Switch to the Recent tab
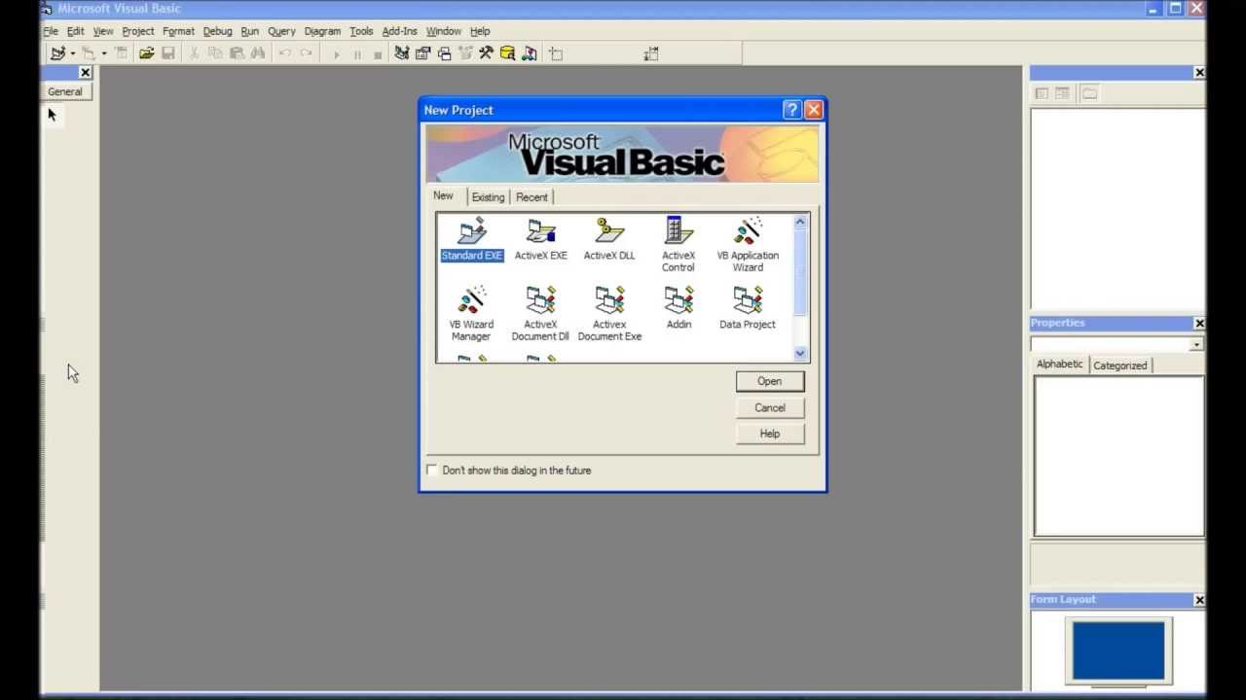This screenshot has height=700, width=1246. [x=531, y=197]
